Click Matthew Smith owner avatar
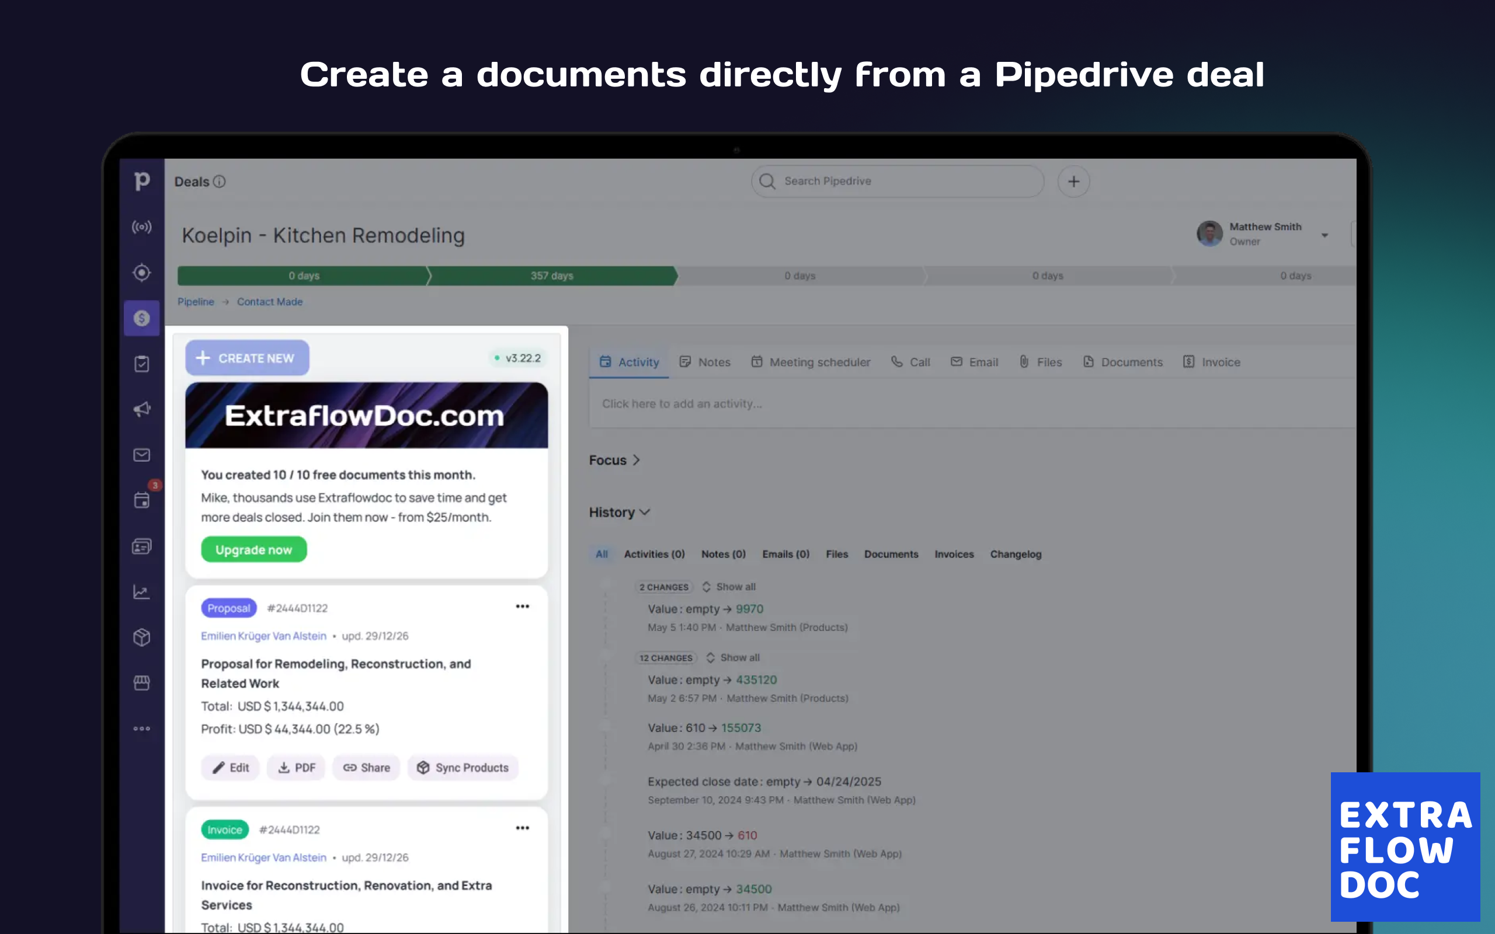The width and height of the screenshot is (1495, 934). click(1209, 233)
